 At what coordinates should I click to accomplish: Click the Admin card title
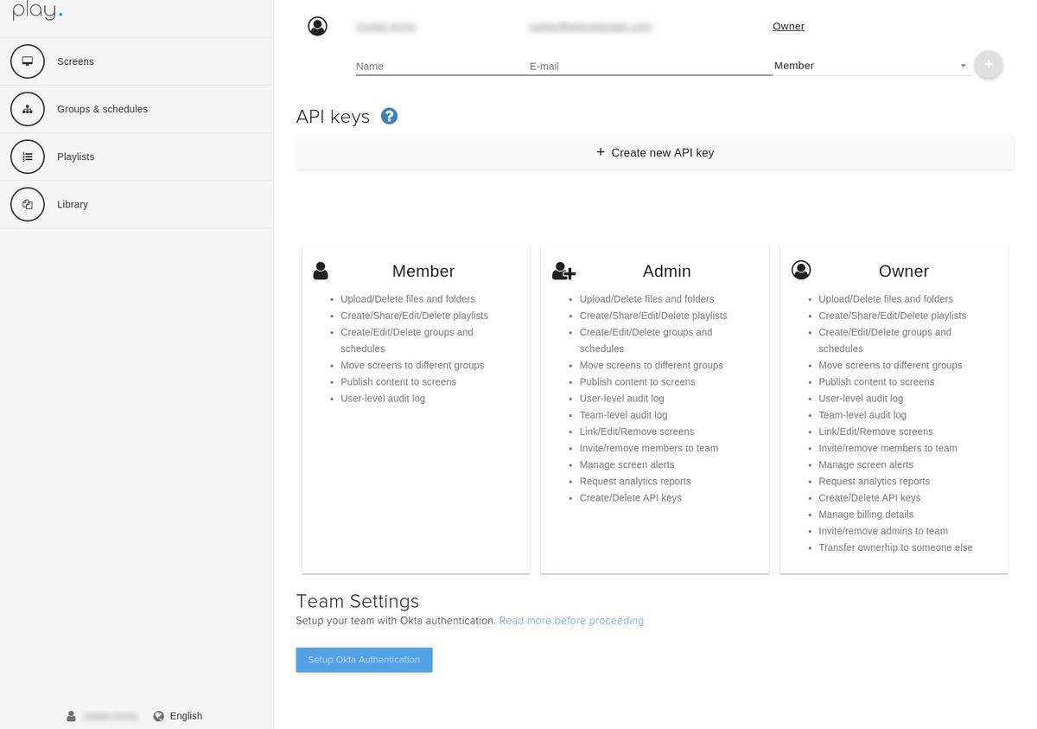pos(667,271)
